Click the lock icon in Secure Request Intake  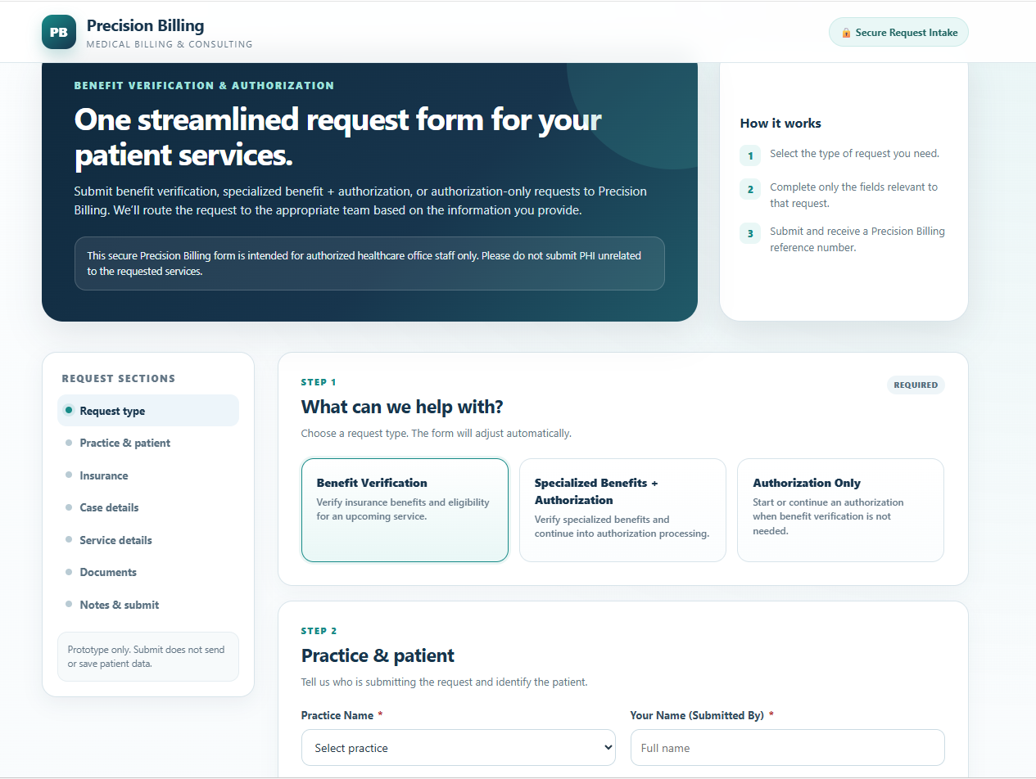pyautogui.click(x=846, y=33)
